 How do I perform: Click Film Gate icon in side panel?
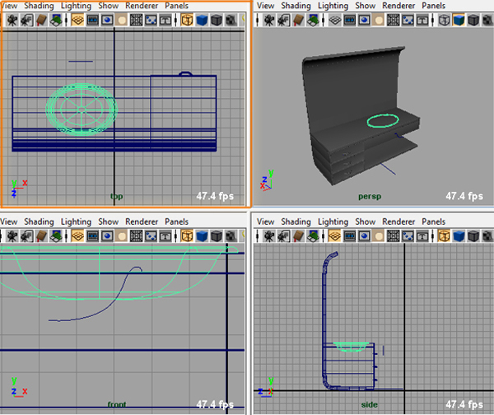coord(349,236)
